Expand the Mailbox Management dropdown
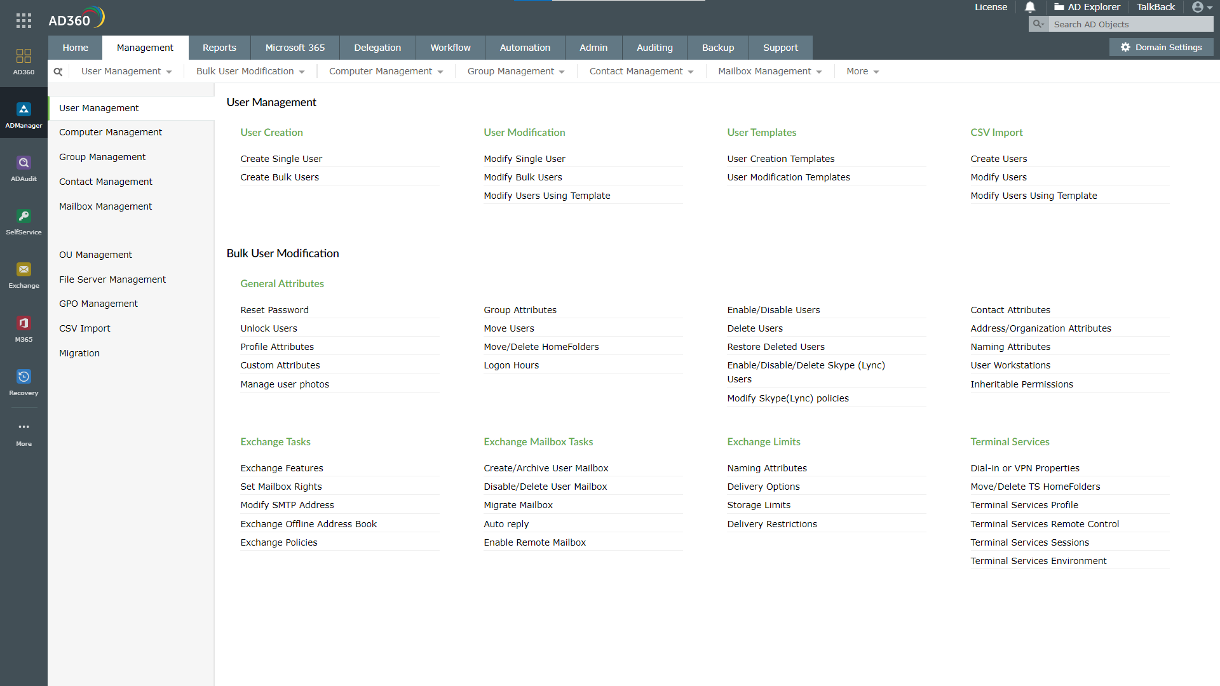 point(769,71)
